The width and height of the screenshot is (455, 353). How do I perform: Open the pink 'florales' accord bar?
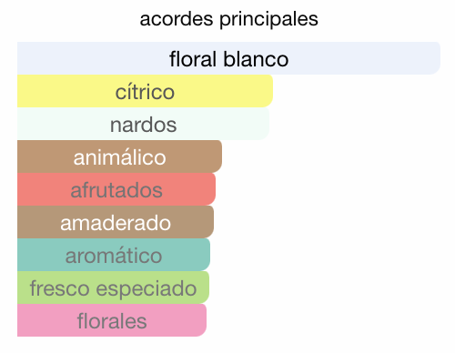tap(112, 320)
